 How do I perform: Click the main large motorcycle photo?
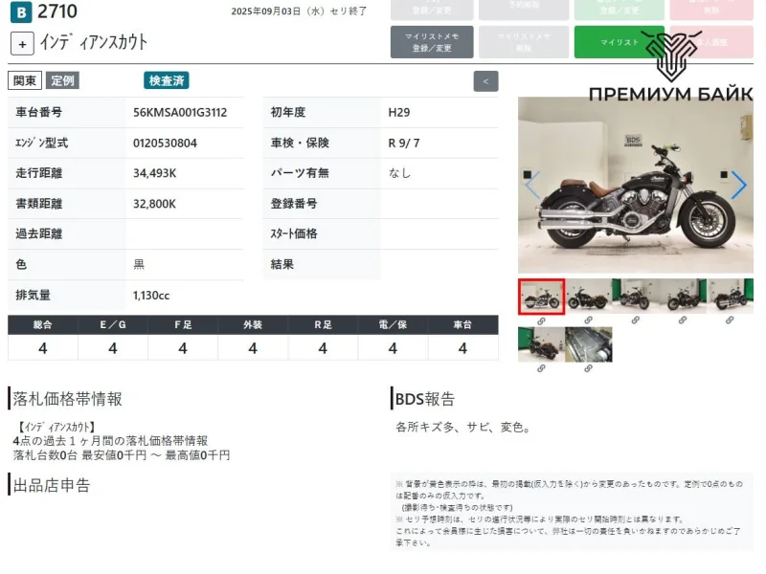coord(635,185)
